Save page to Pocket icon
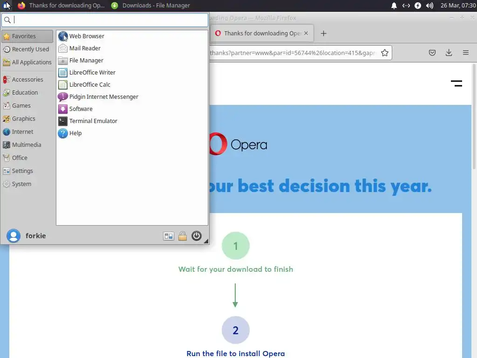477x358 pixels. 432,53
